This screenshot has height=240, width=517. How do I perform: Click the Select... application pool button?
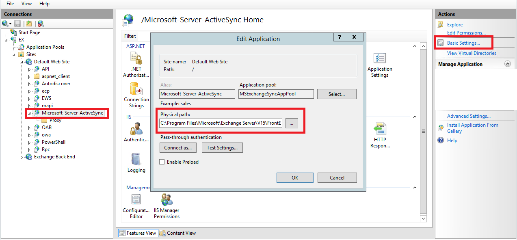337,94
